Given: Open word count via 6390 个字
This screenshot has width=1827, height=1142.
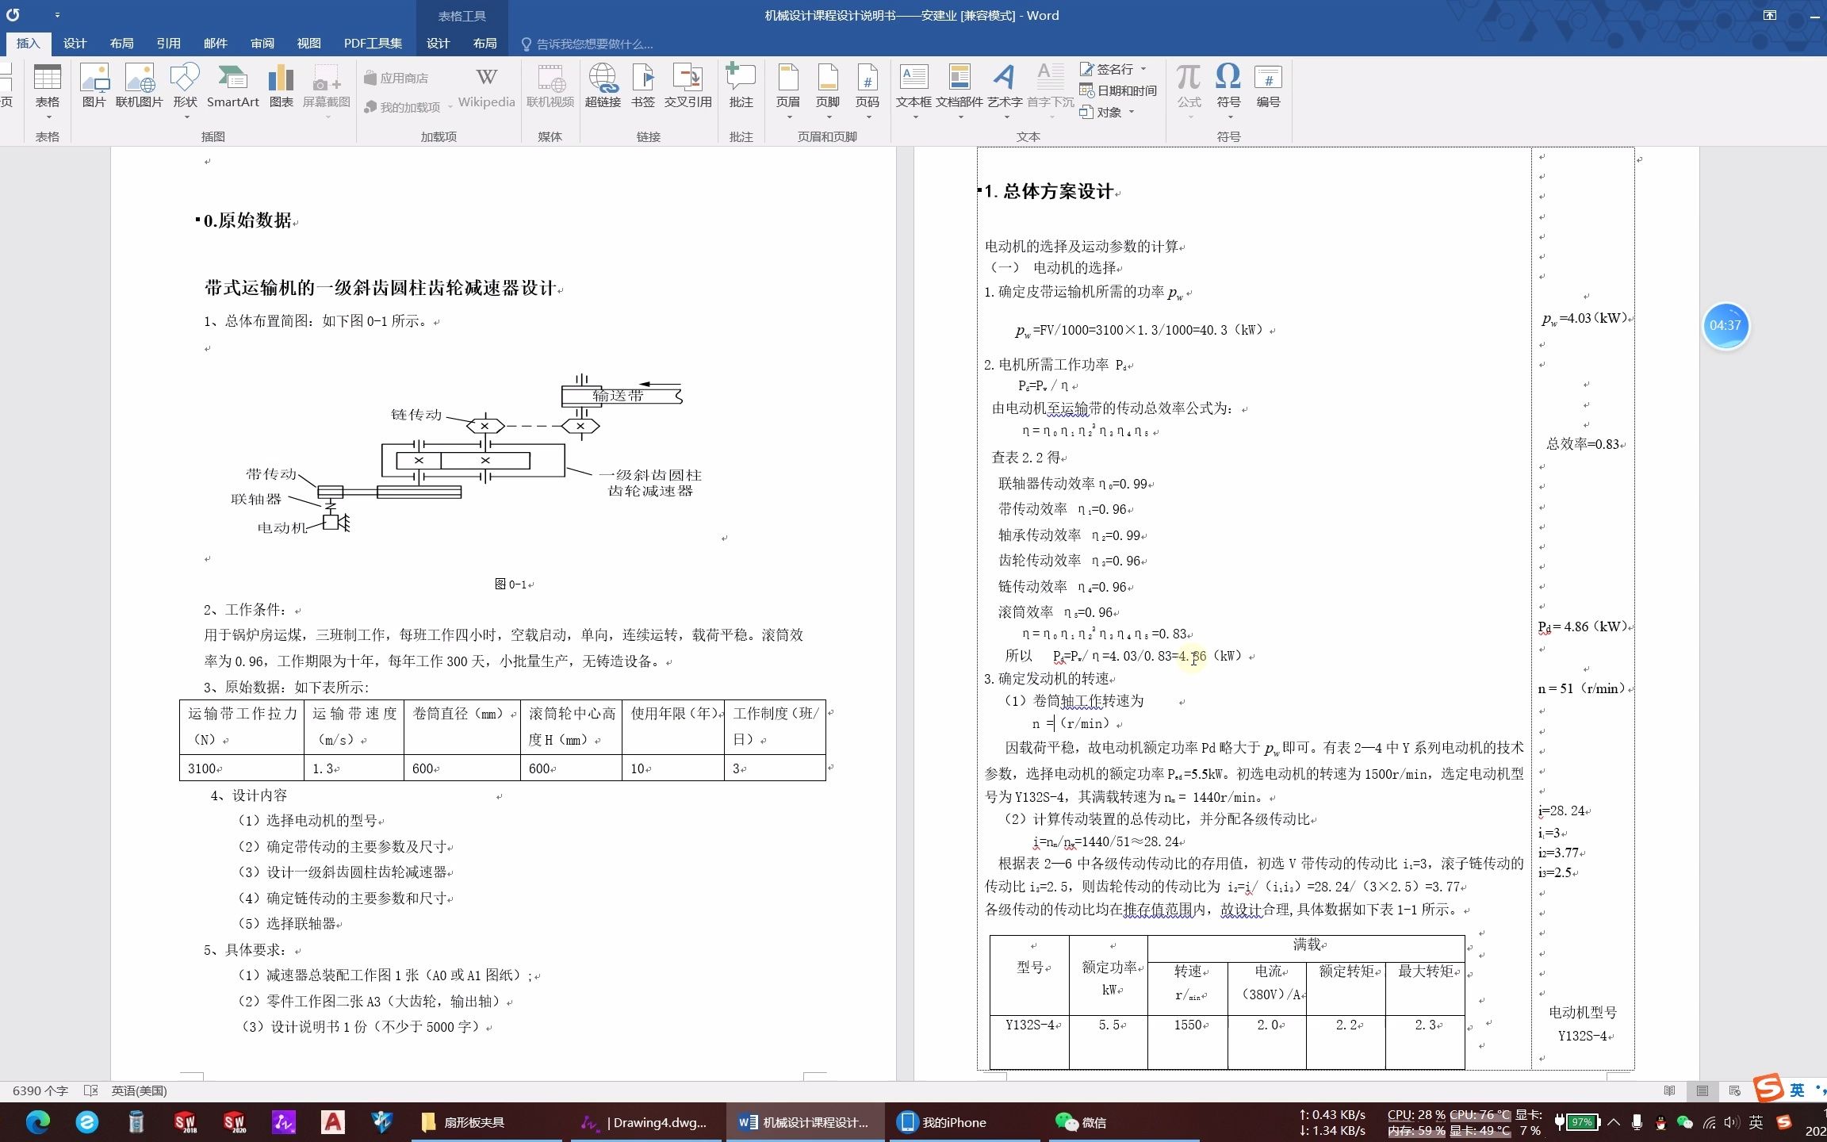Looking at the screenshot, I should (x=38, y=1090).
